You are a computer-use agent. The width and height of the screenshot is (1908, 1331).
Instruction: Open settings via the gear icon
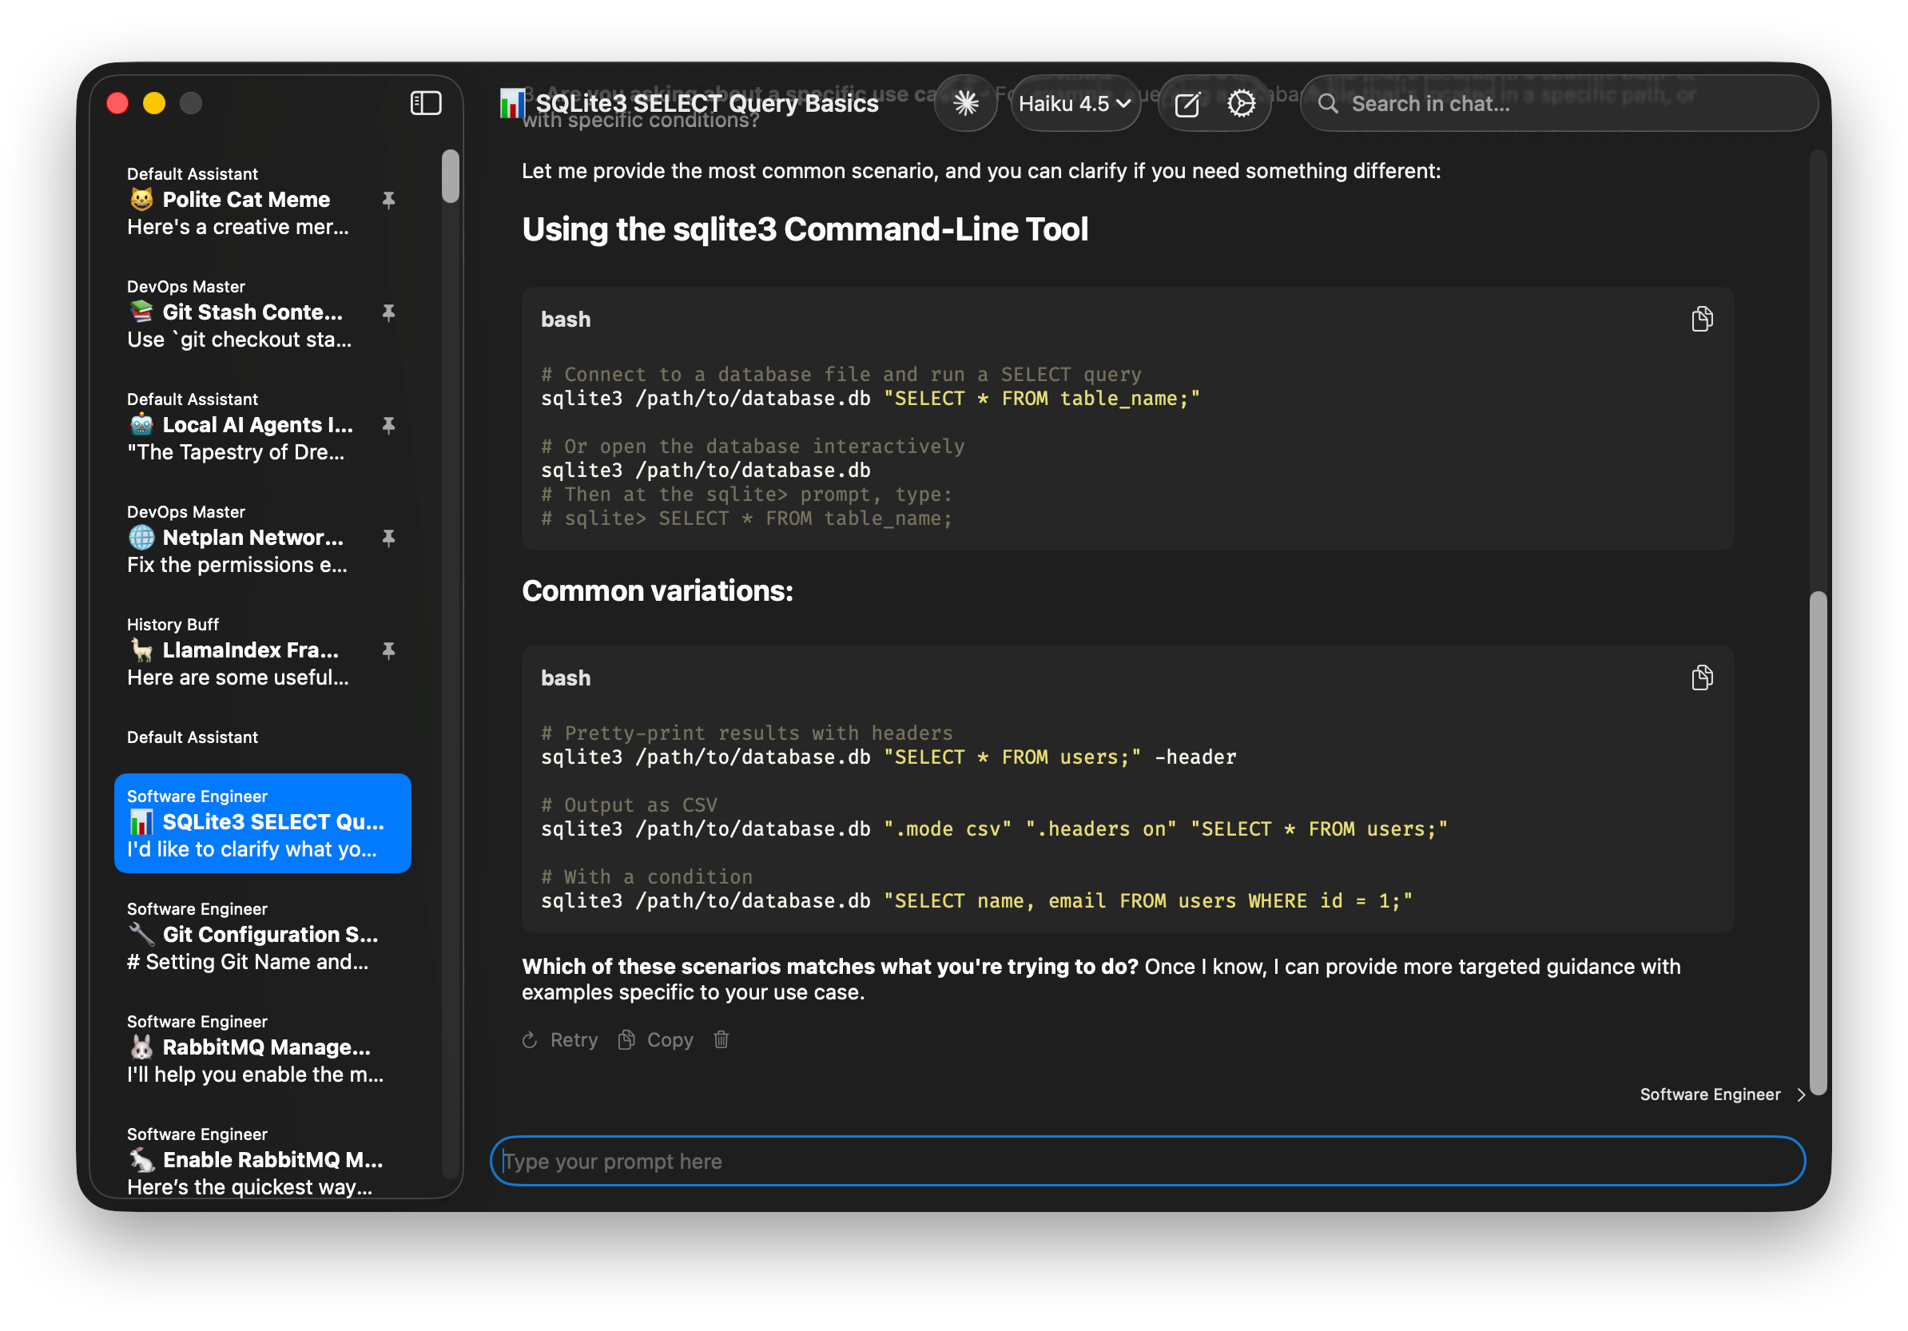pos(1241,103)
